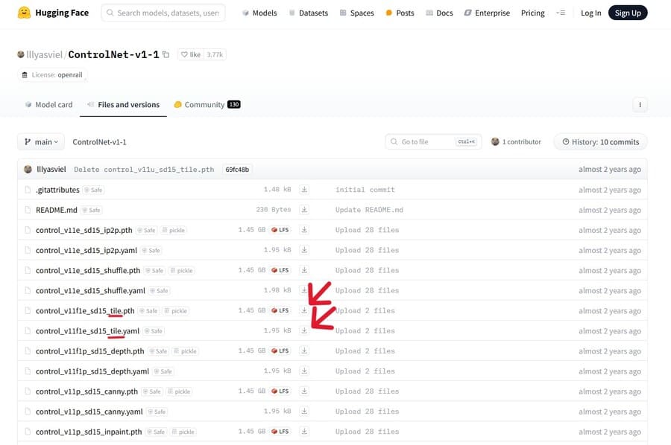The image size is (671, 445).
Task: Click Safe badge on README.md
Action: tap(91, 210)
